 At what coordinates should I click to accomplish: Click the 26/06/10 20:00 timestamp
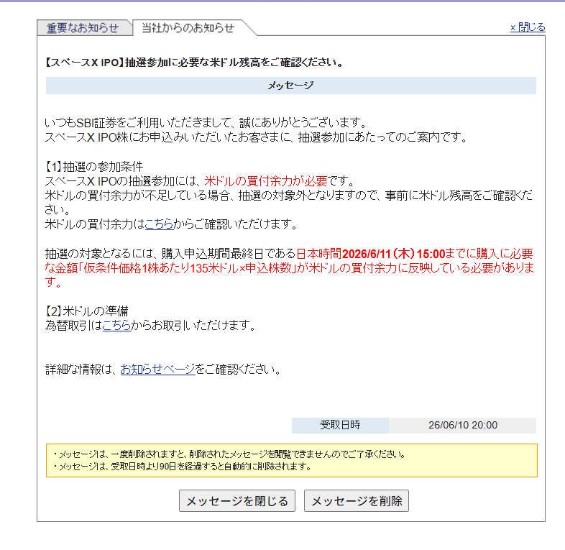(x=463, y=426)
